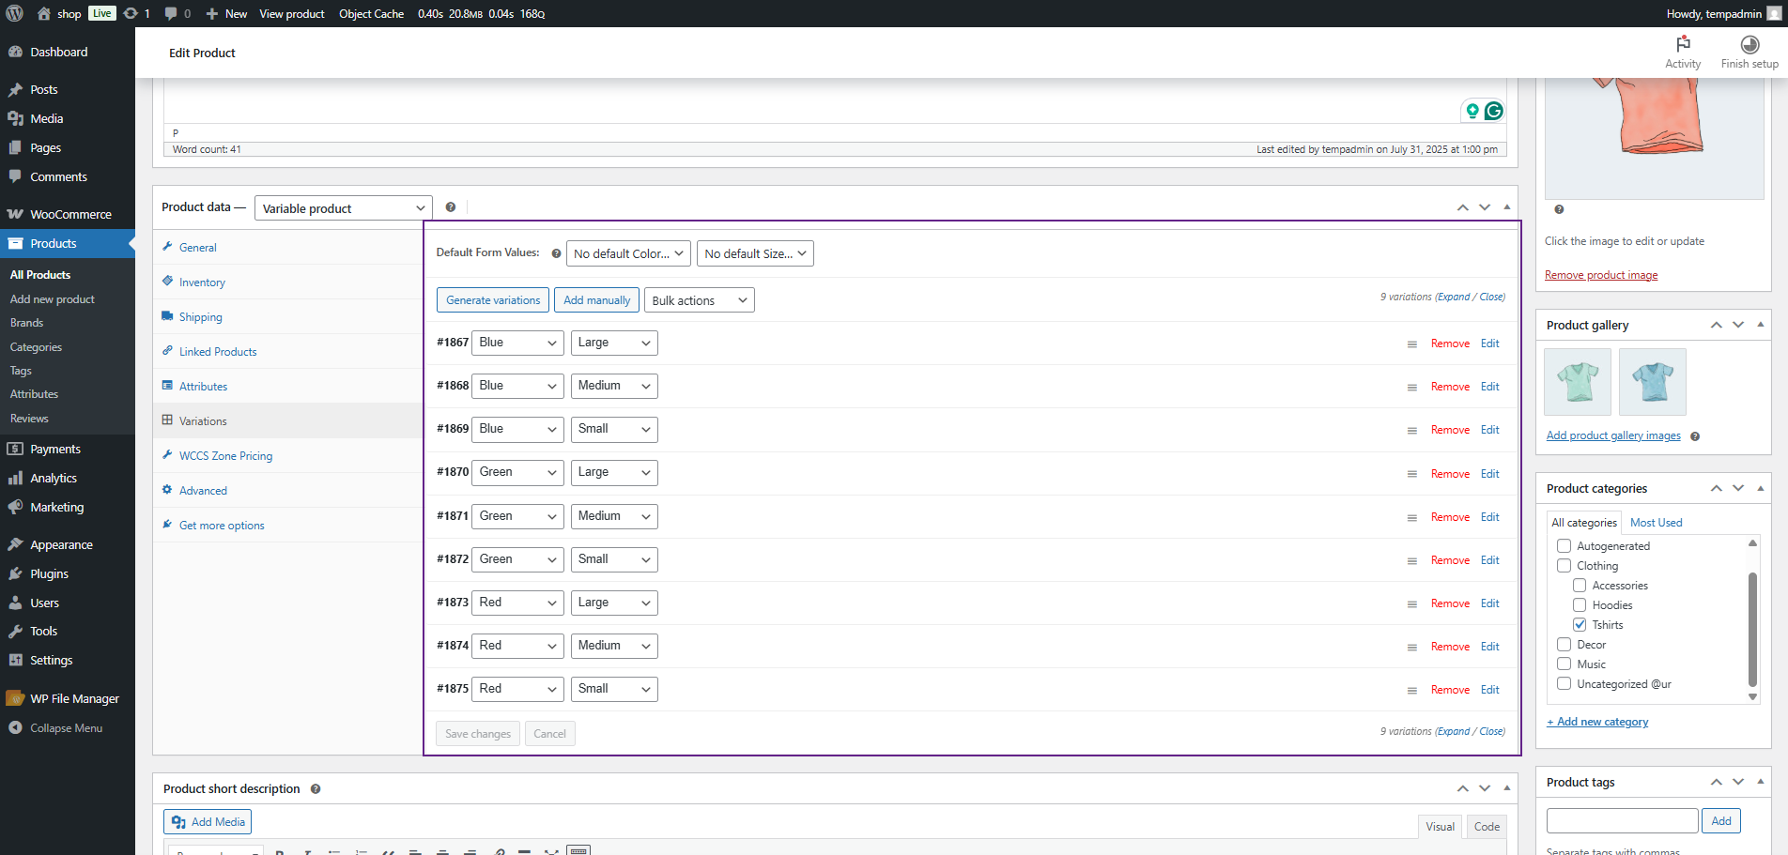Image resolution: width=1788 pixels, height=855 pixels.
Task: Open the Bulk actions dropdown
Action: (x=699, y=300)
